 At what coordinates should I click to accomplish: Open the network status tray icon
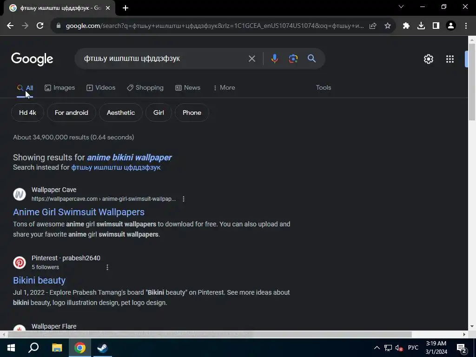coord(388,348)
